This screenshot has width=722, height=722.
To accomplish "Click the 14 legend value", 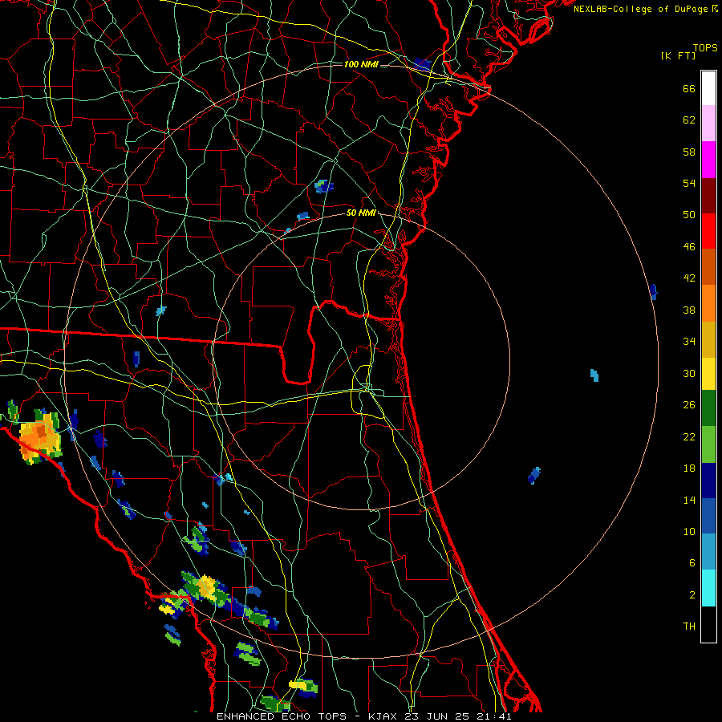I will [x=689, y=500].
